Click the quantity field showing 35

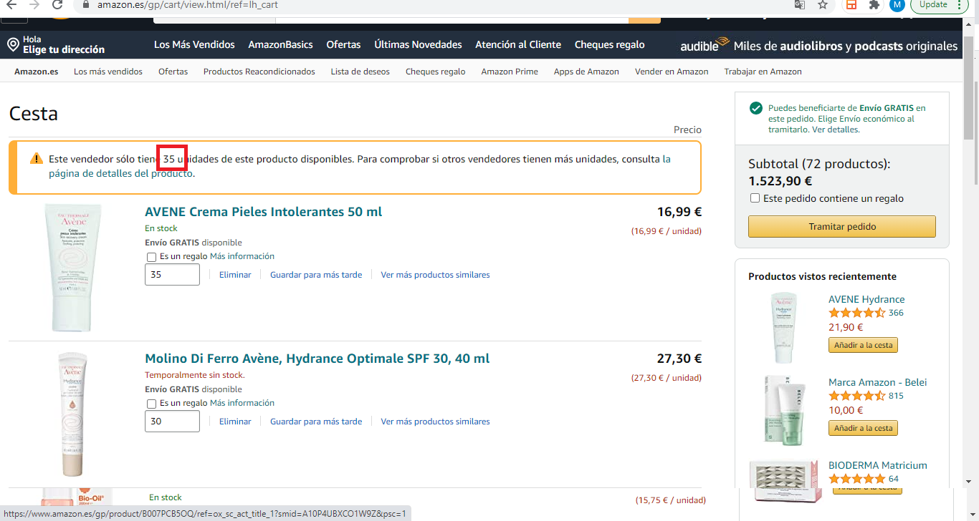tap(172, 275)
